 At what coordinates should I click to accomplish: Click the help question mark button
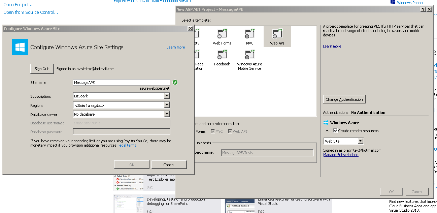tap(423, 9)
